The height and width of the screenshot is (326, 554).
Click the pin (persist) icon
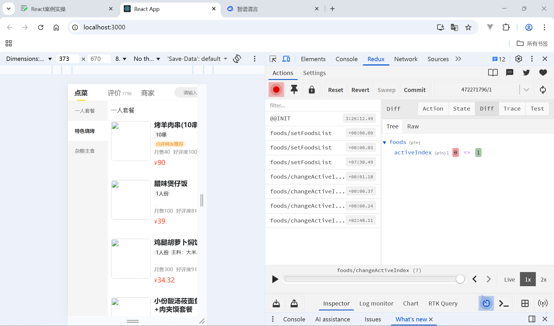pyautogui.click(x=294, y=90)
